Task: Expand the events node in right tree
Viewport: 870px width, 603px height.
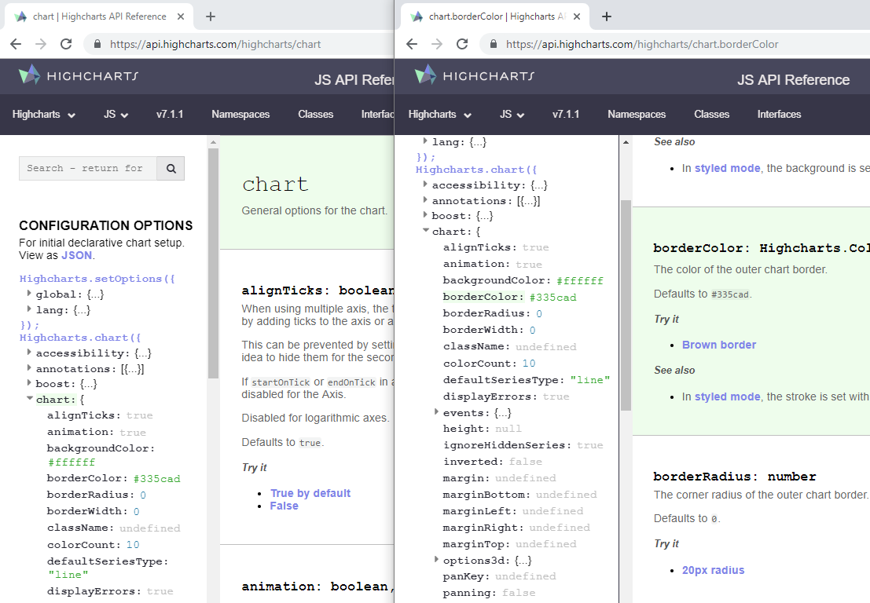Action: coord(436,412)
